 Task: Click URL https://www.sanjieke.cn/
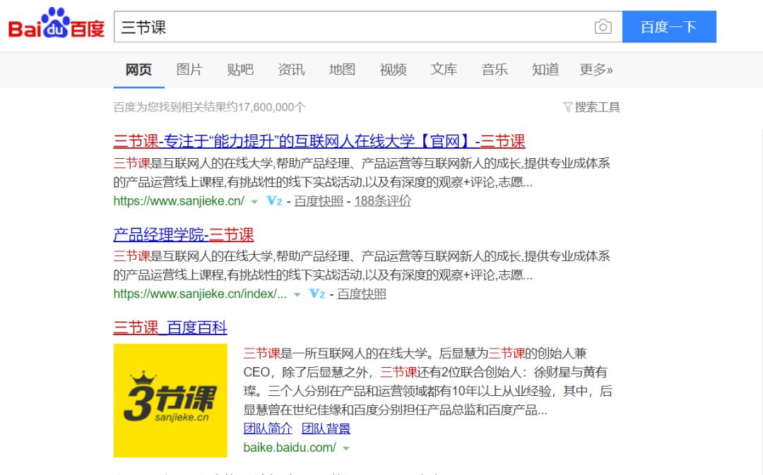(179, 200)
